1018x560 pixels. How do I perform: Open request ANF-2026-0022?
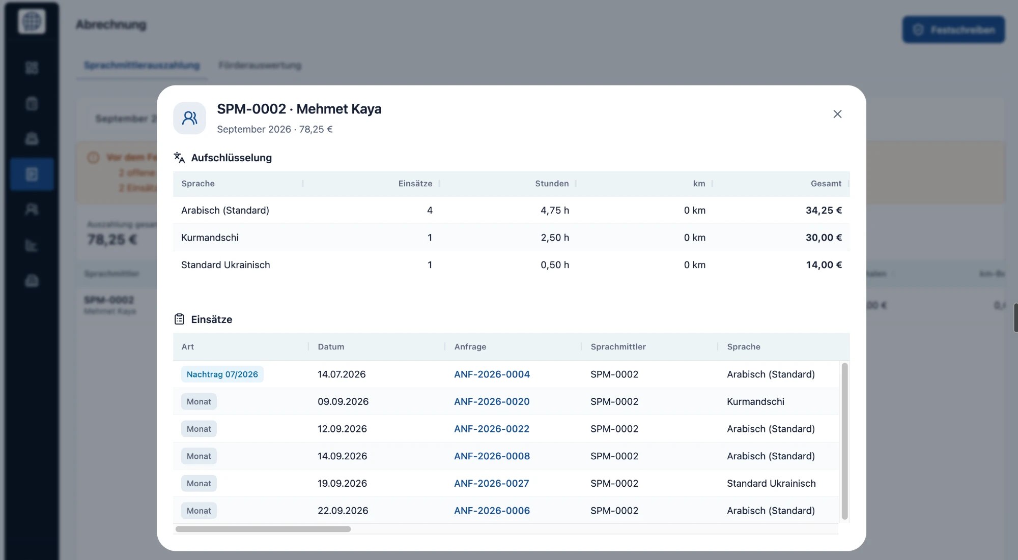(x=492, y=429)
